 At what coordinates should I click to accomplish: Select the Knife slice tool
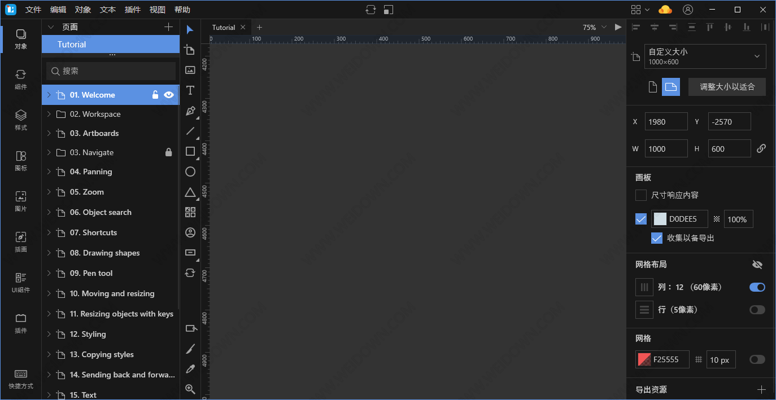pyautogui.click(x=190, y=349)
